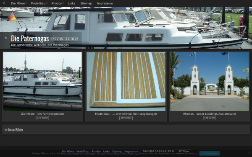Open the Rhodos gate album thumbnail

click(210, 81)
